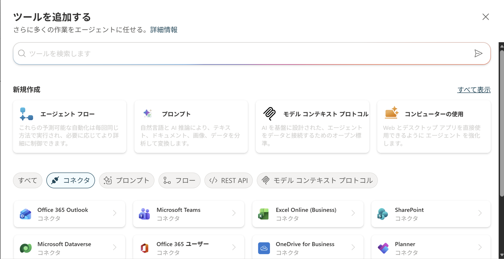
Task: Expand SharePoint connector chevron
Action: tap(480, 213)
